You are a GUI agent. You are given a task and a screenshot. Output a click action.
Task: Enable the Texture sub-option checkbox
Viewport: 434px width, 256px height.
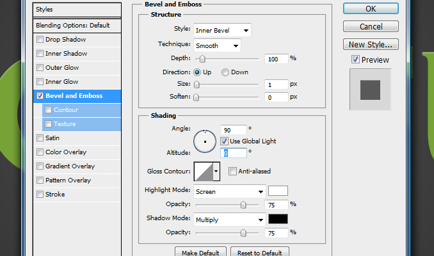[48, 124]
